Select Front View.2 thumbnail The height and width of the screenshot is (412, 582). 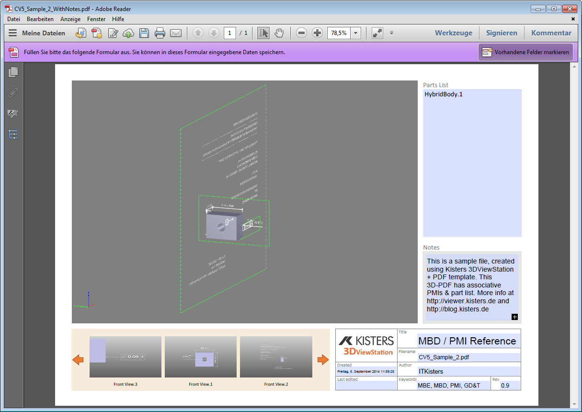[276, 357]
